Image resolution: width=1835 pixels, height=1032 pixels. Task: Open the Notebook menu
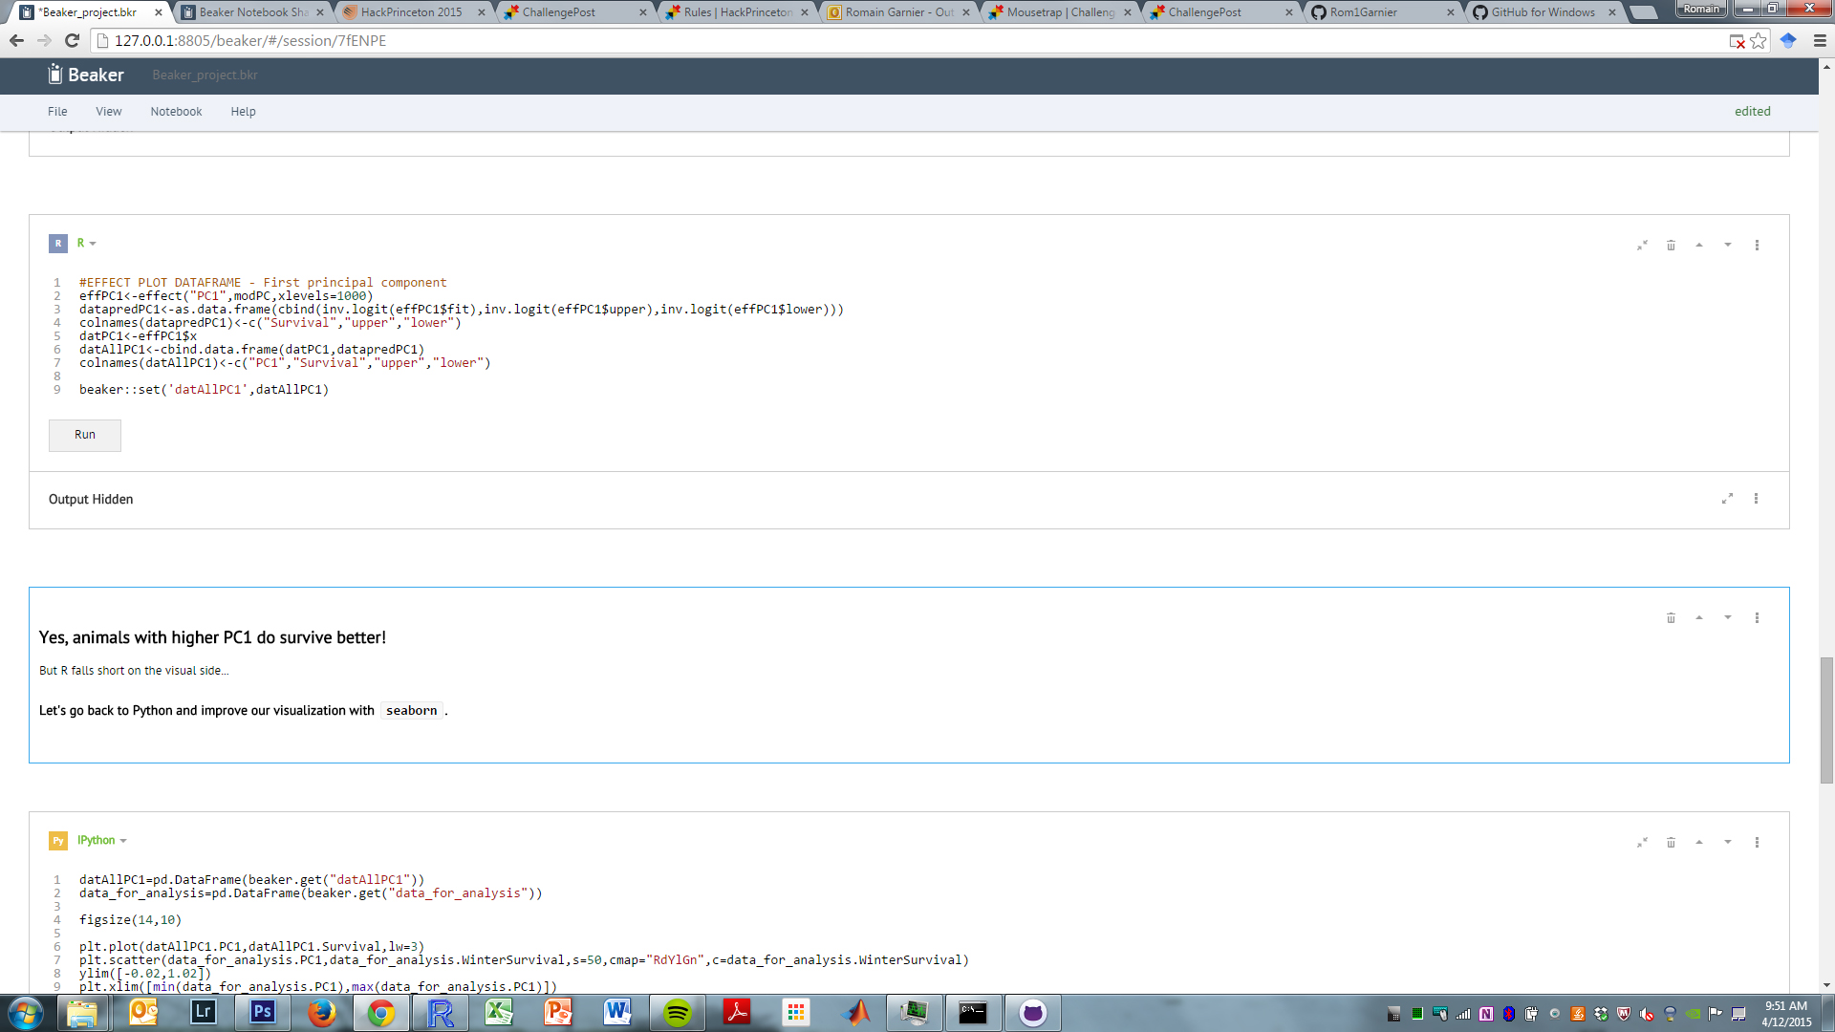click(176, 112)
